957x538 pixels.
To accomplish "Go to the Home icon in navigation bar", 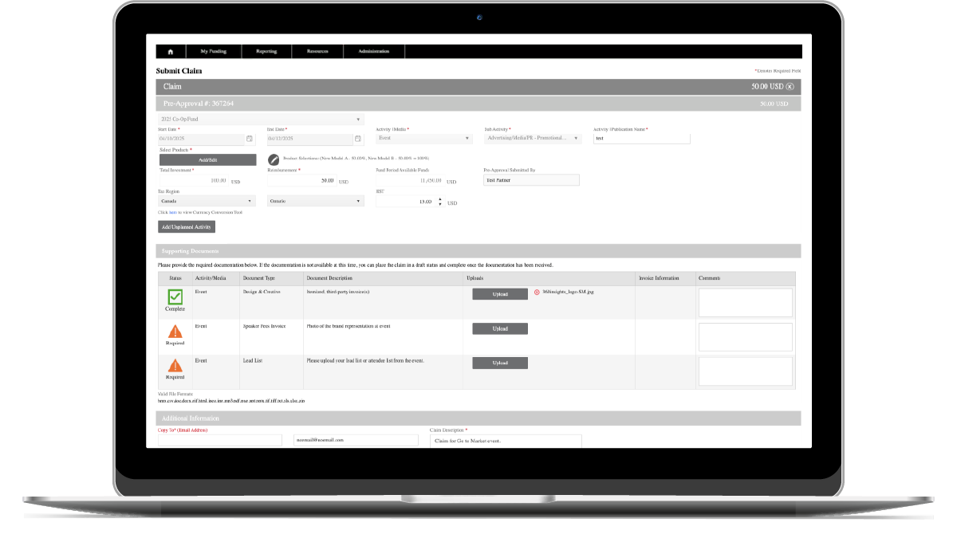I will click(170, 51).
